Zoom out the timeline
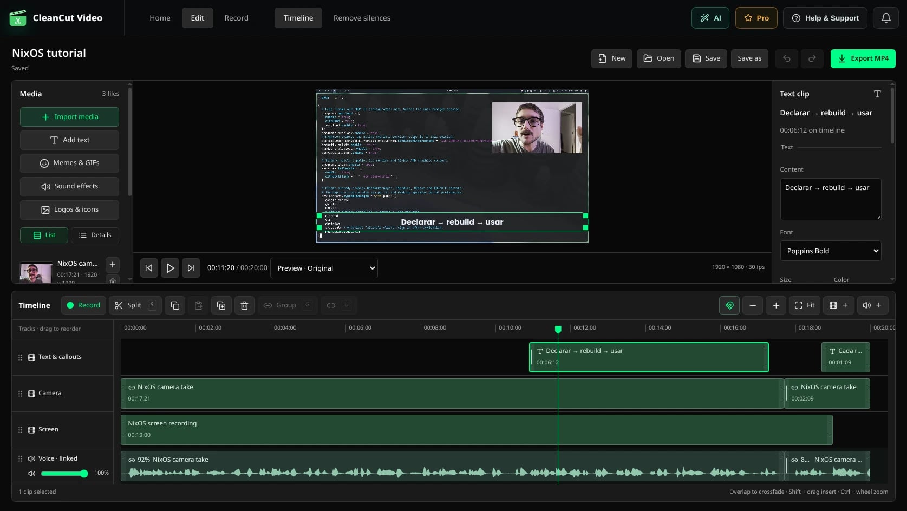Image resolution: width=907 pixels, height=511 pixels. pyautogui.click(x=753, y=305)
